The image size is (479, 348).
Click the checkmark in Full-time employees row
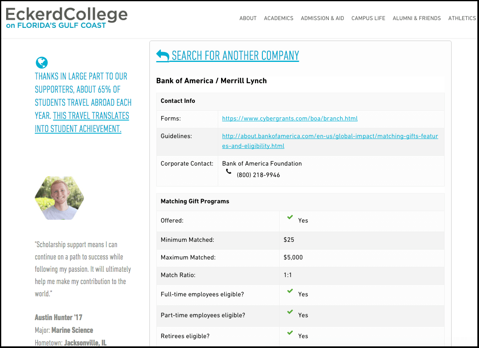tap(290, 291)
